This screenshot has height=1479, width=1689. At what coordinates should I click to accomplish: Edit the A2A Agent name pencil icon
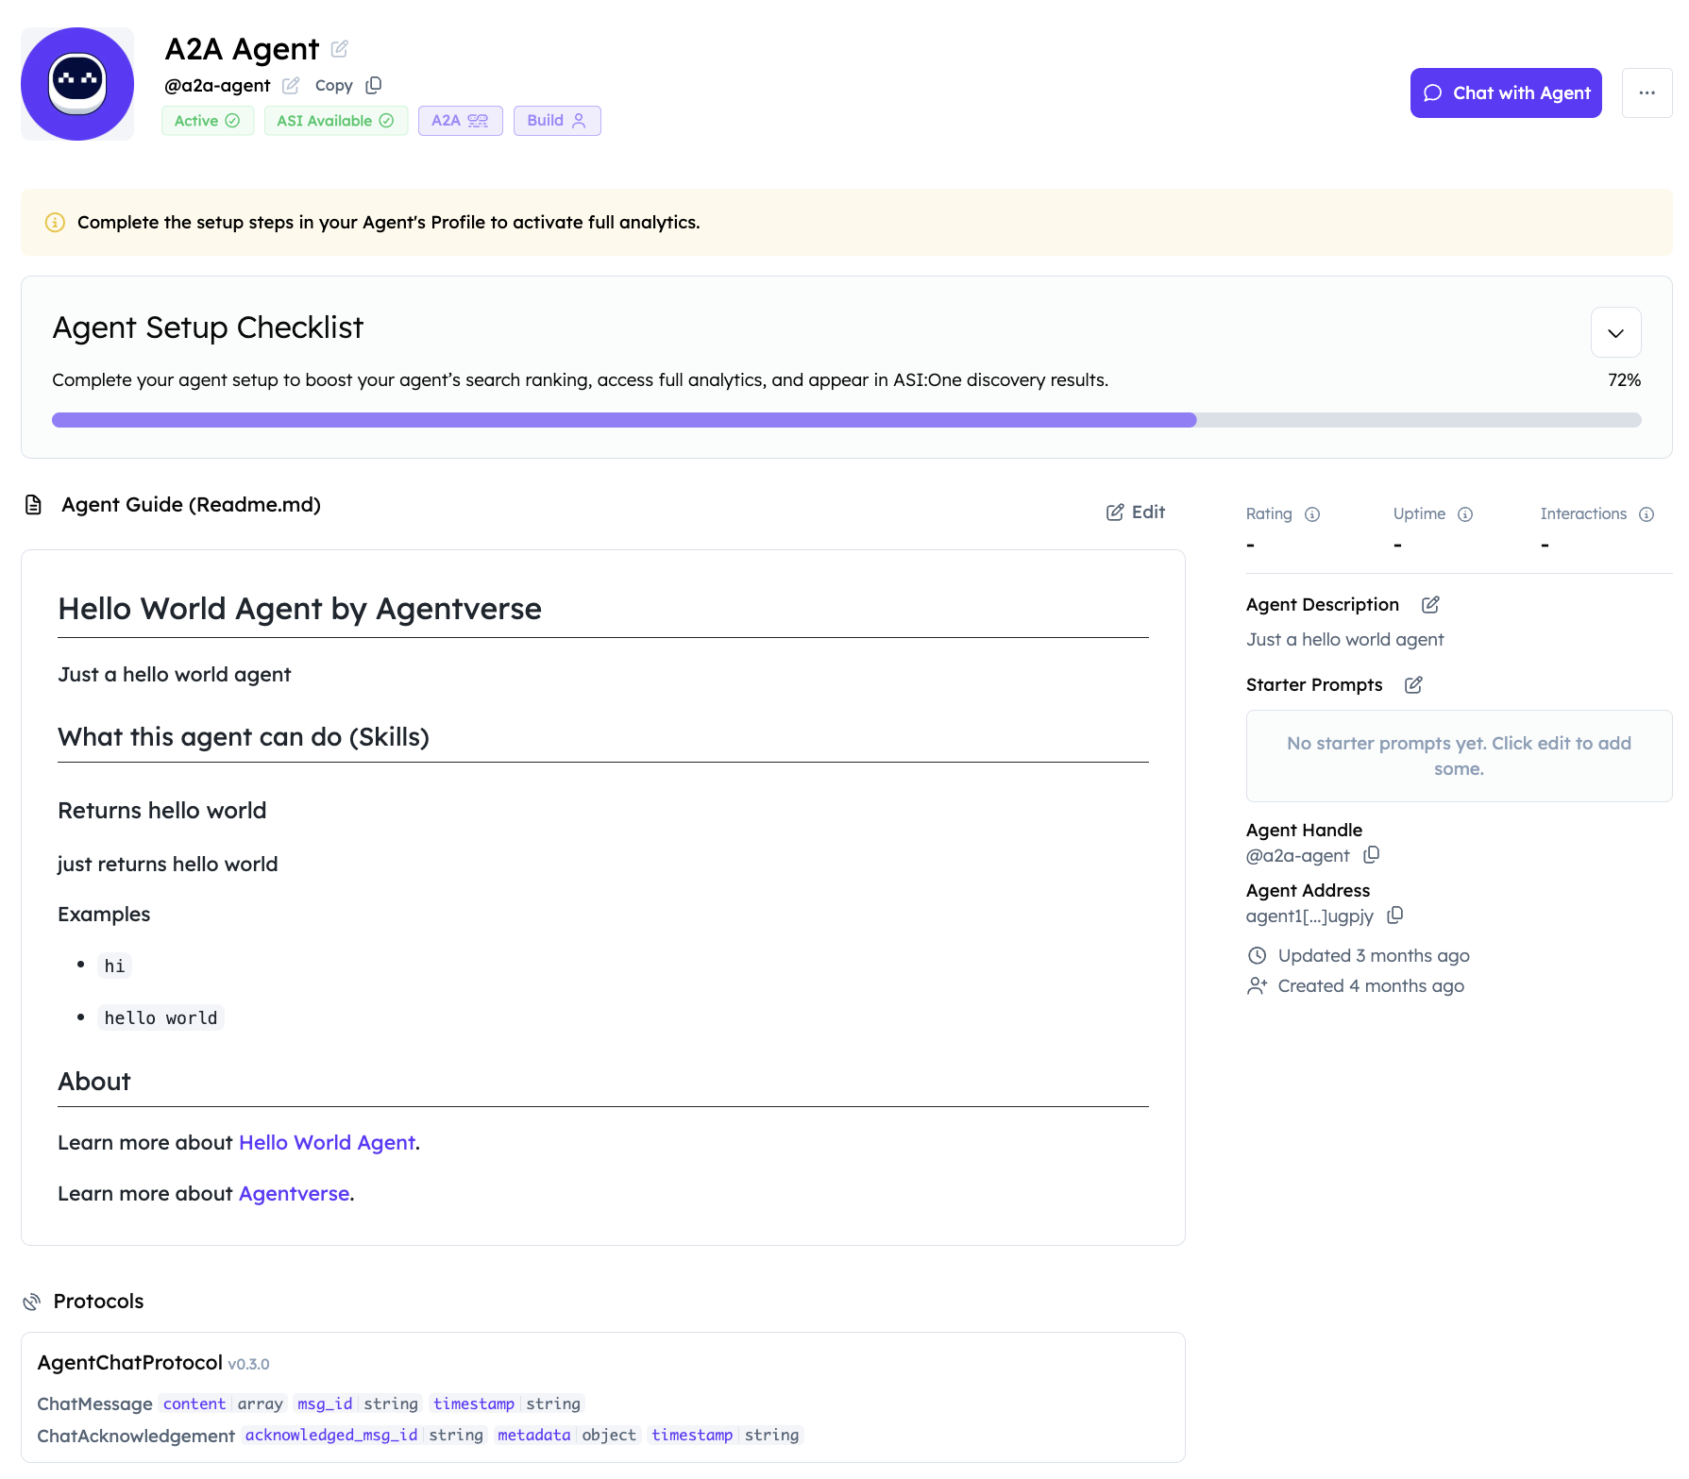coord(340,48)
